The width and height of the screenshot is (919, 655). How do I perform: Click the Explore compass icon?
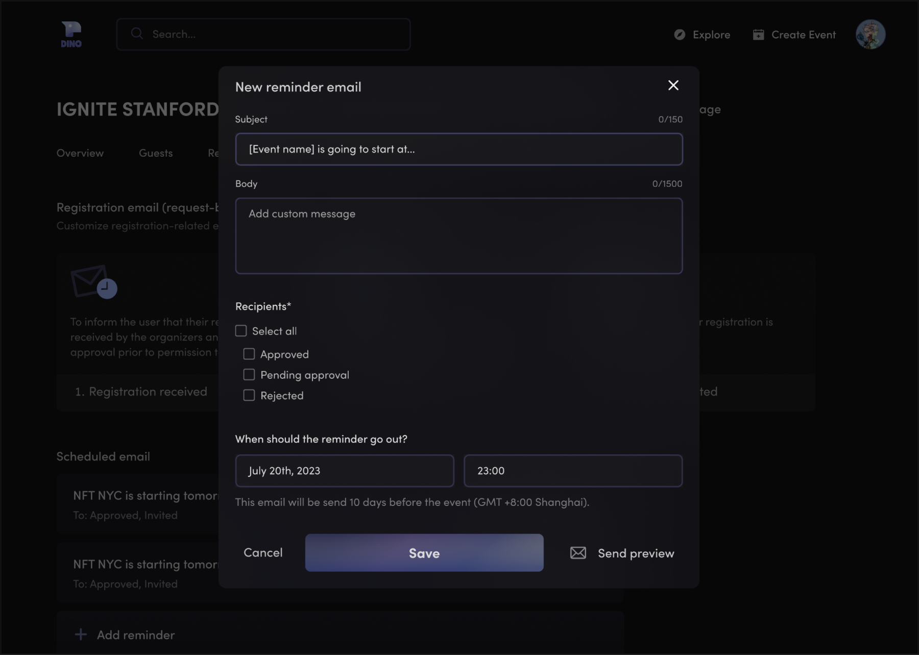click(679, 35)
